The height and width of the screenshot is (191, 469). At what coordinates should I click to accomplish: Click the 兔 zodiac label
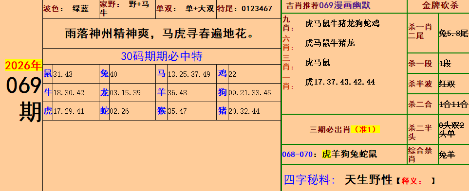point(104,73)
